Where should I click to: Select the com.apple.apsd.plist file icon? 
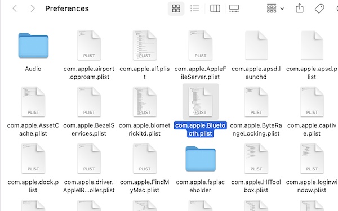click(x=312, y=45)
